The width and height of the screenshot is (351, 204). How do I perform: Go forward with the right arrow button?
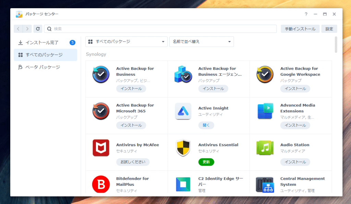pyautogui.click(x=27, y=29)
